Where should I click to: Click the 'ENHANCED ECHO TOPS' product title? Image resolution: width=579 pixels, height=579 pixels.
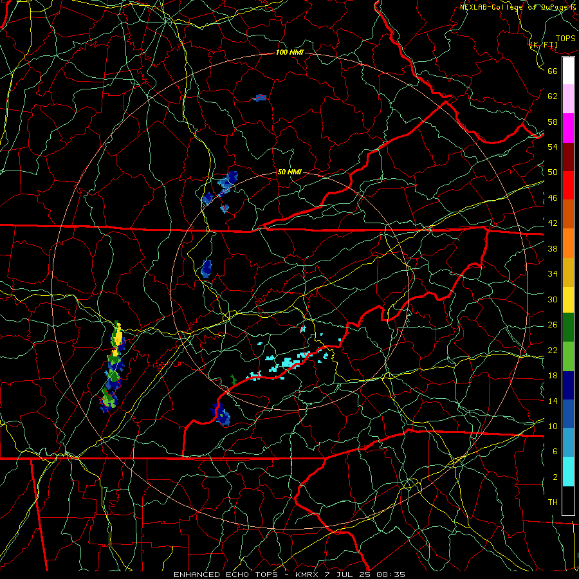[228, 574]
